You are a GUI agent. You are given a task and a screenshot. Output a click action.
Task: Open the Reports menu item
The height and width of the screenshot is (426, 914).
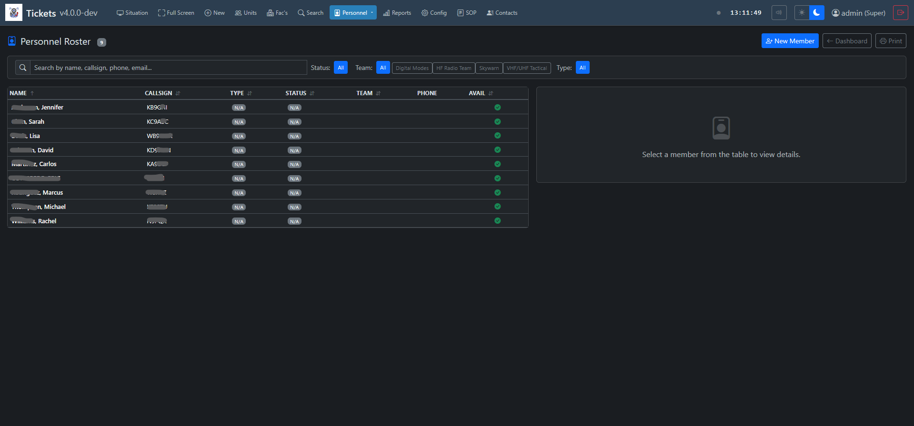[397, 13]
